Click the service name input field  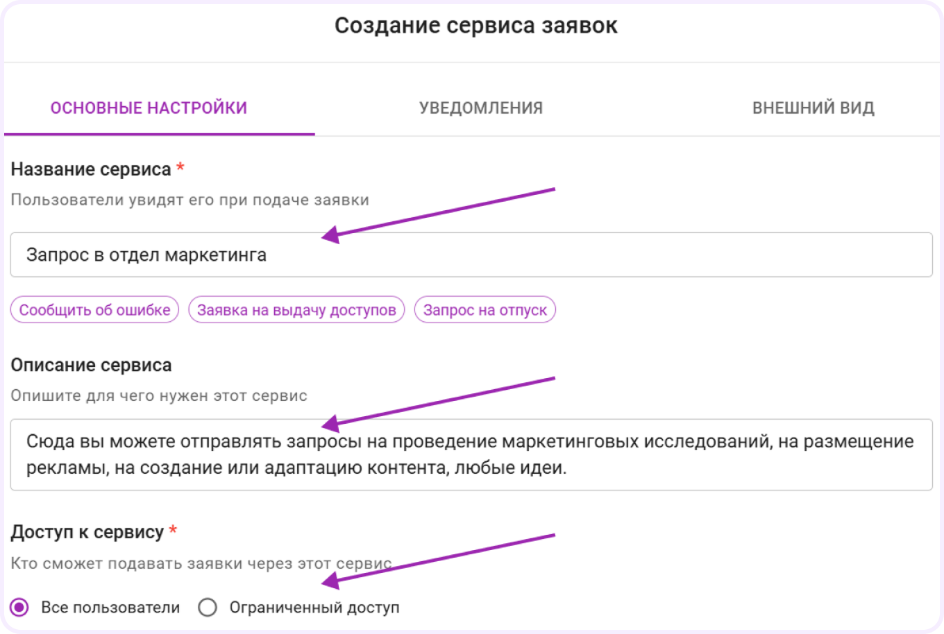click(471, 255)
